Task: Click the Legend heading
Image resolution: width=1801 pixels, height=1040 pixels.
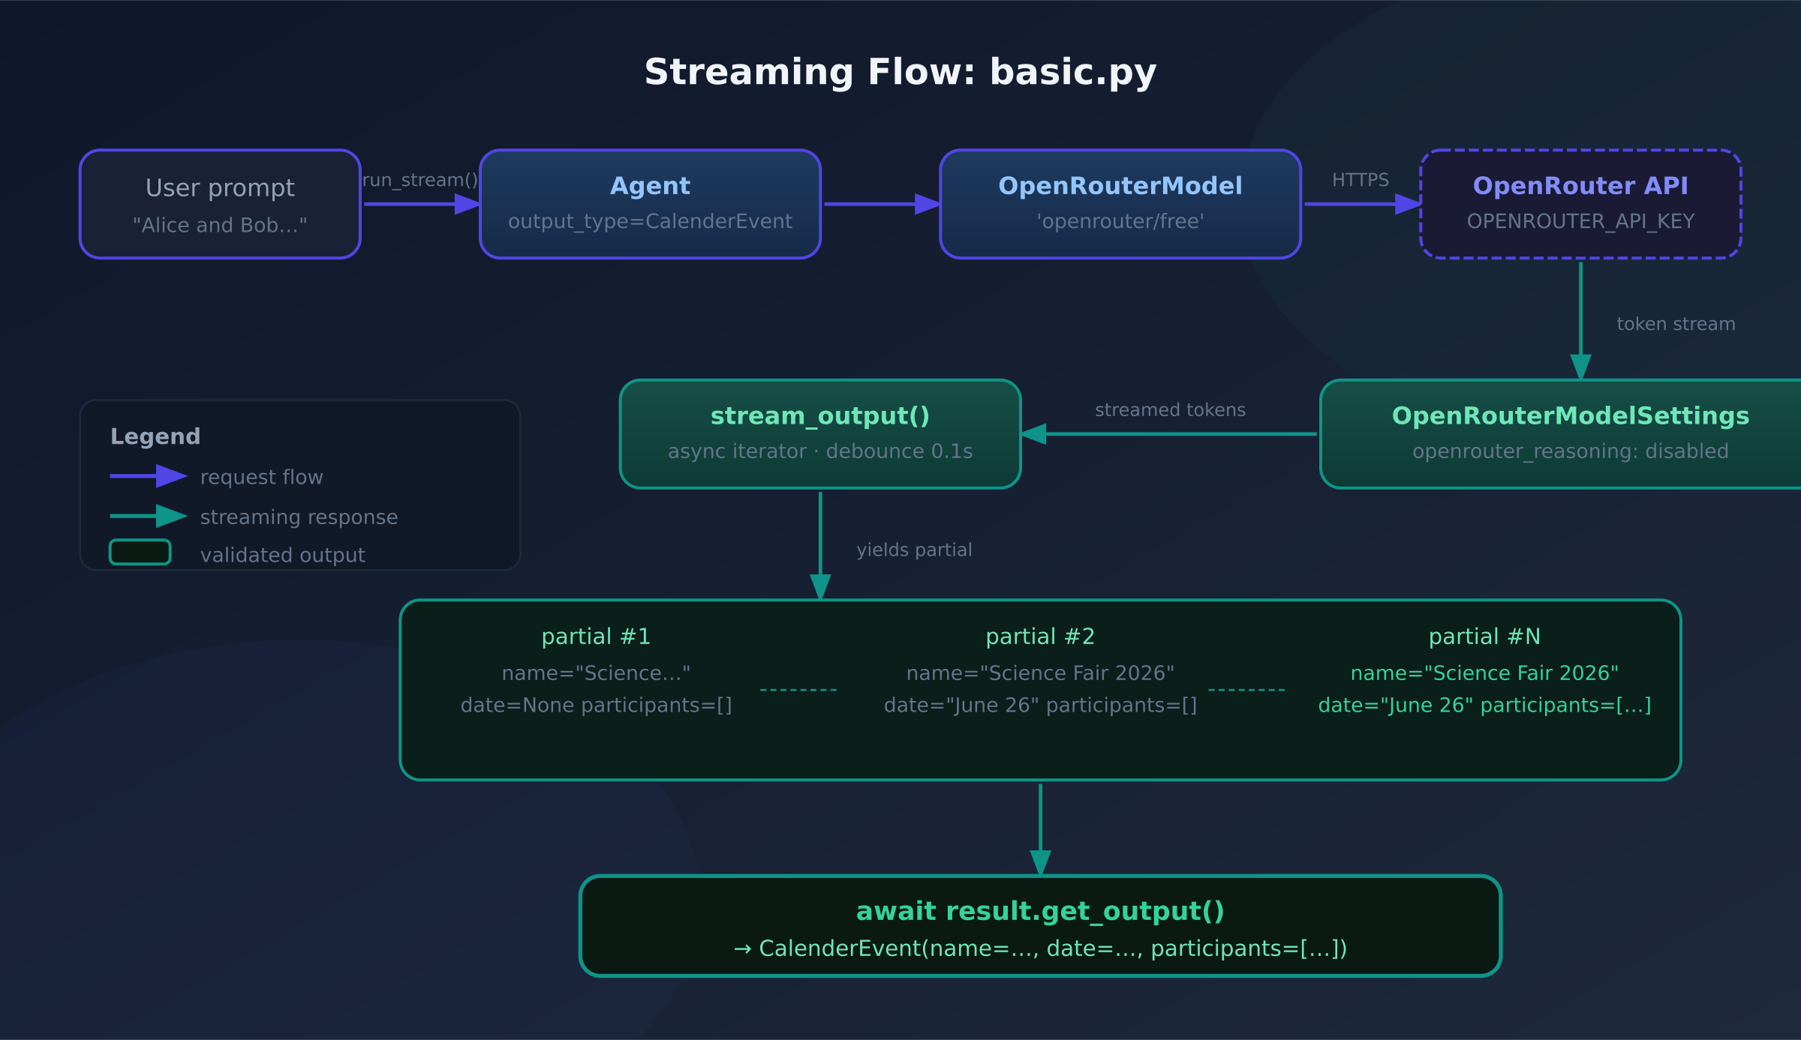Action: pyautogui.click(x=155, y=437)
